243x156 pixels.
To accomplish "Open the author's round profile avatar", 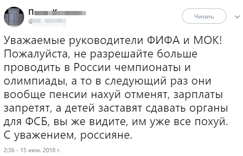I will pyautogui.click(x=14, y=17).
